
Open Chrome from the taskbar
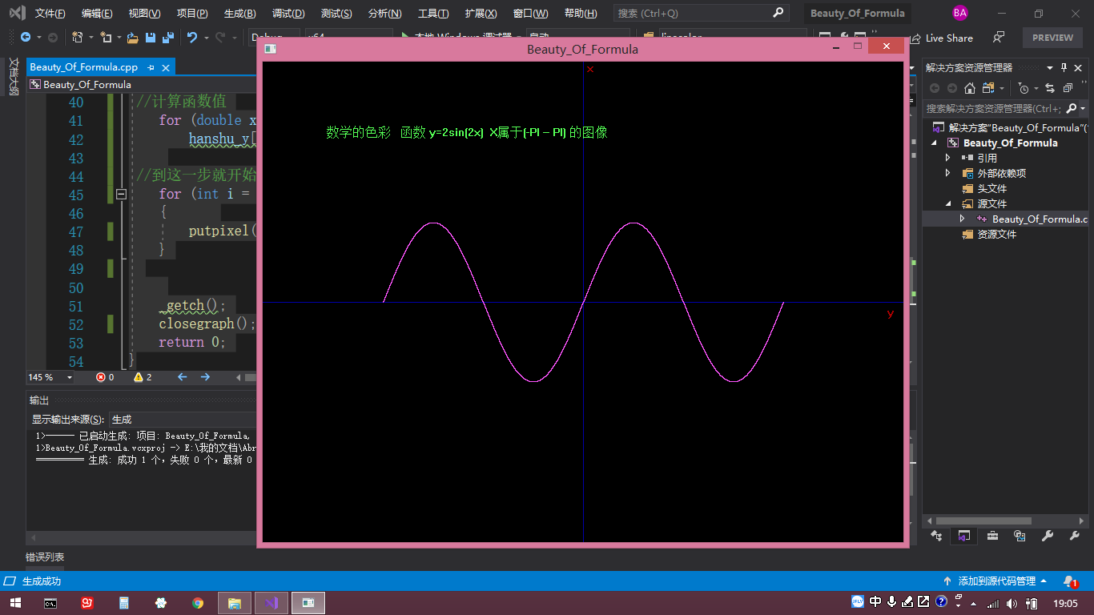[198, 603]
